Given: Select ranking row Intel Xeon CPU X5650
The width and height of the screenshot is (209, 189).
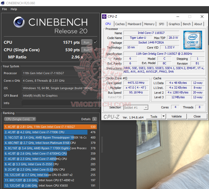Looking at the screenshot, I should coord(50,186).
